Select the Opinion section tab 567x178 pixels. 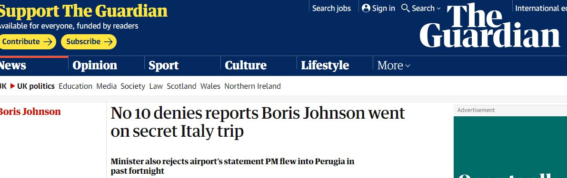95,65
